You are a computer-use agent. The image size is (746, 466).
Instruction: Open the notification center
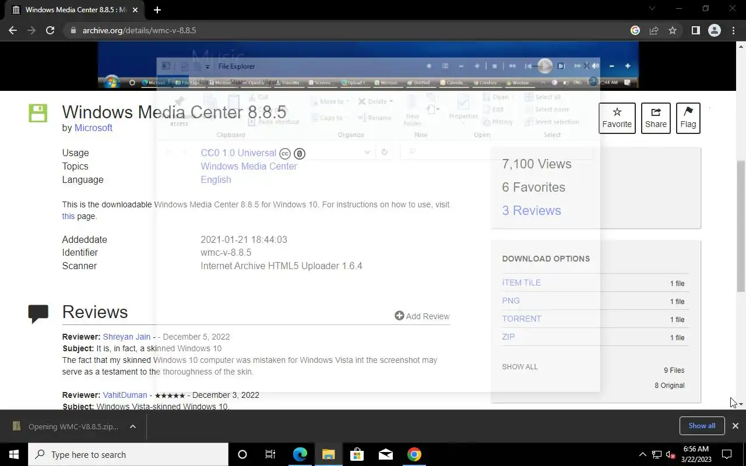point(727,454)
